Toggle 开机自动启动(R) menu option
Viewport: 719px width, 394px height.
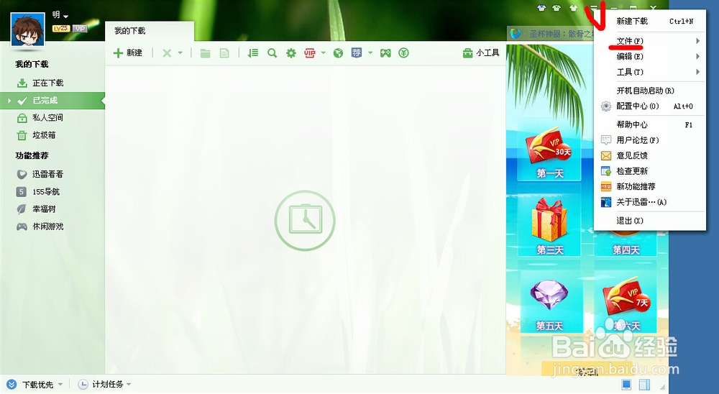tap(650, 91)
